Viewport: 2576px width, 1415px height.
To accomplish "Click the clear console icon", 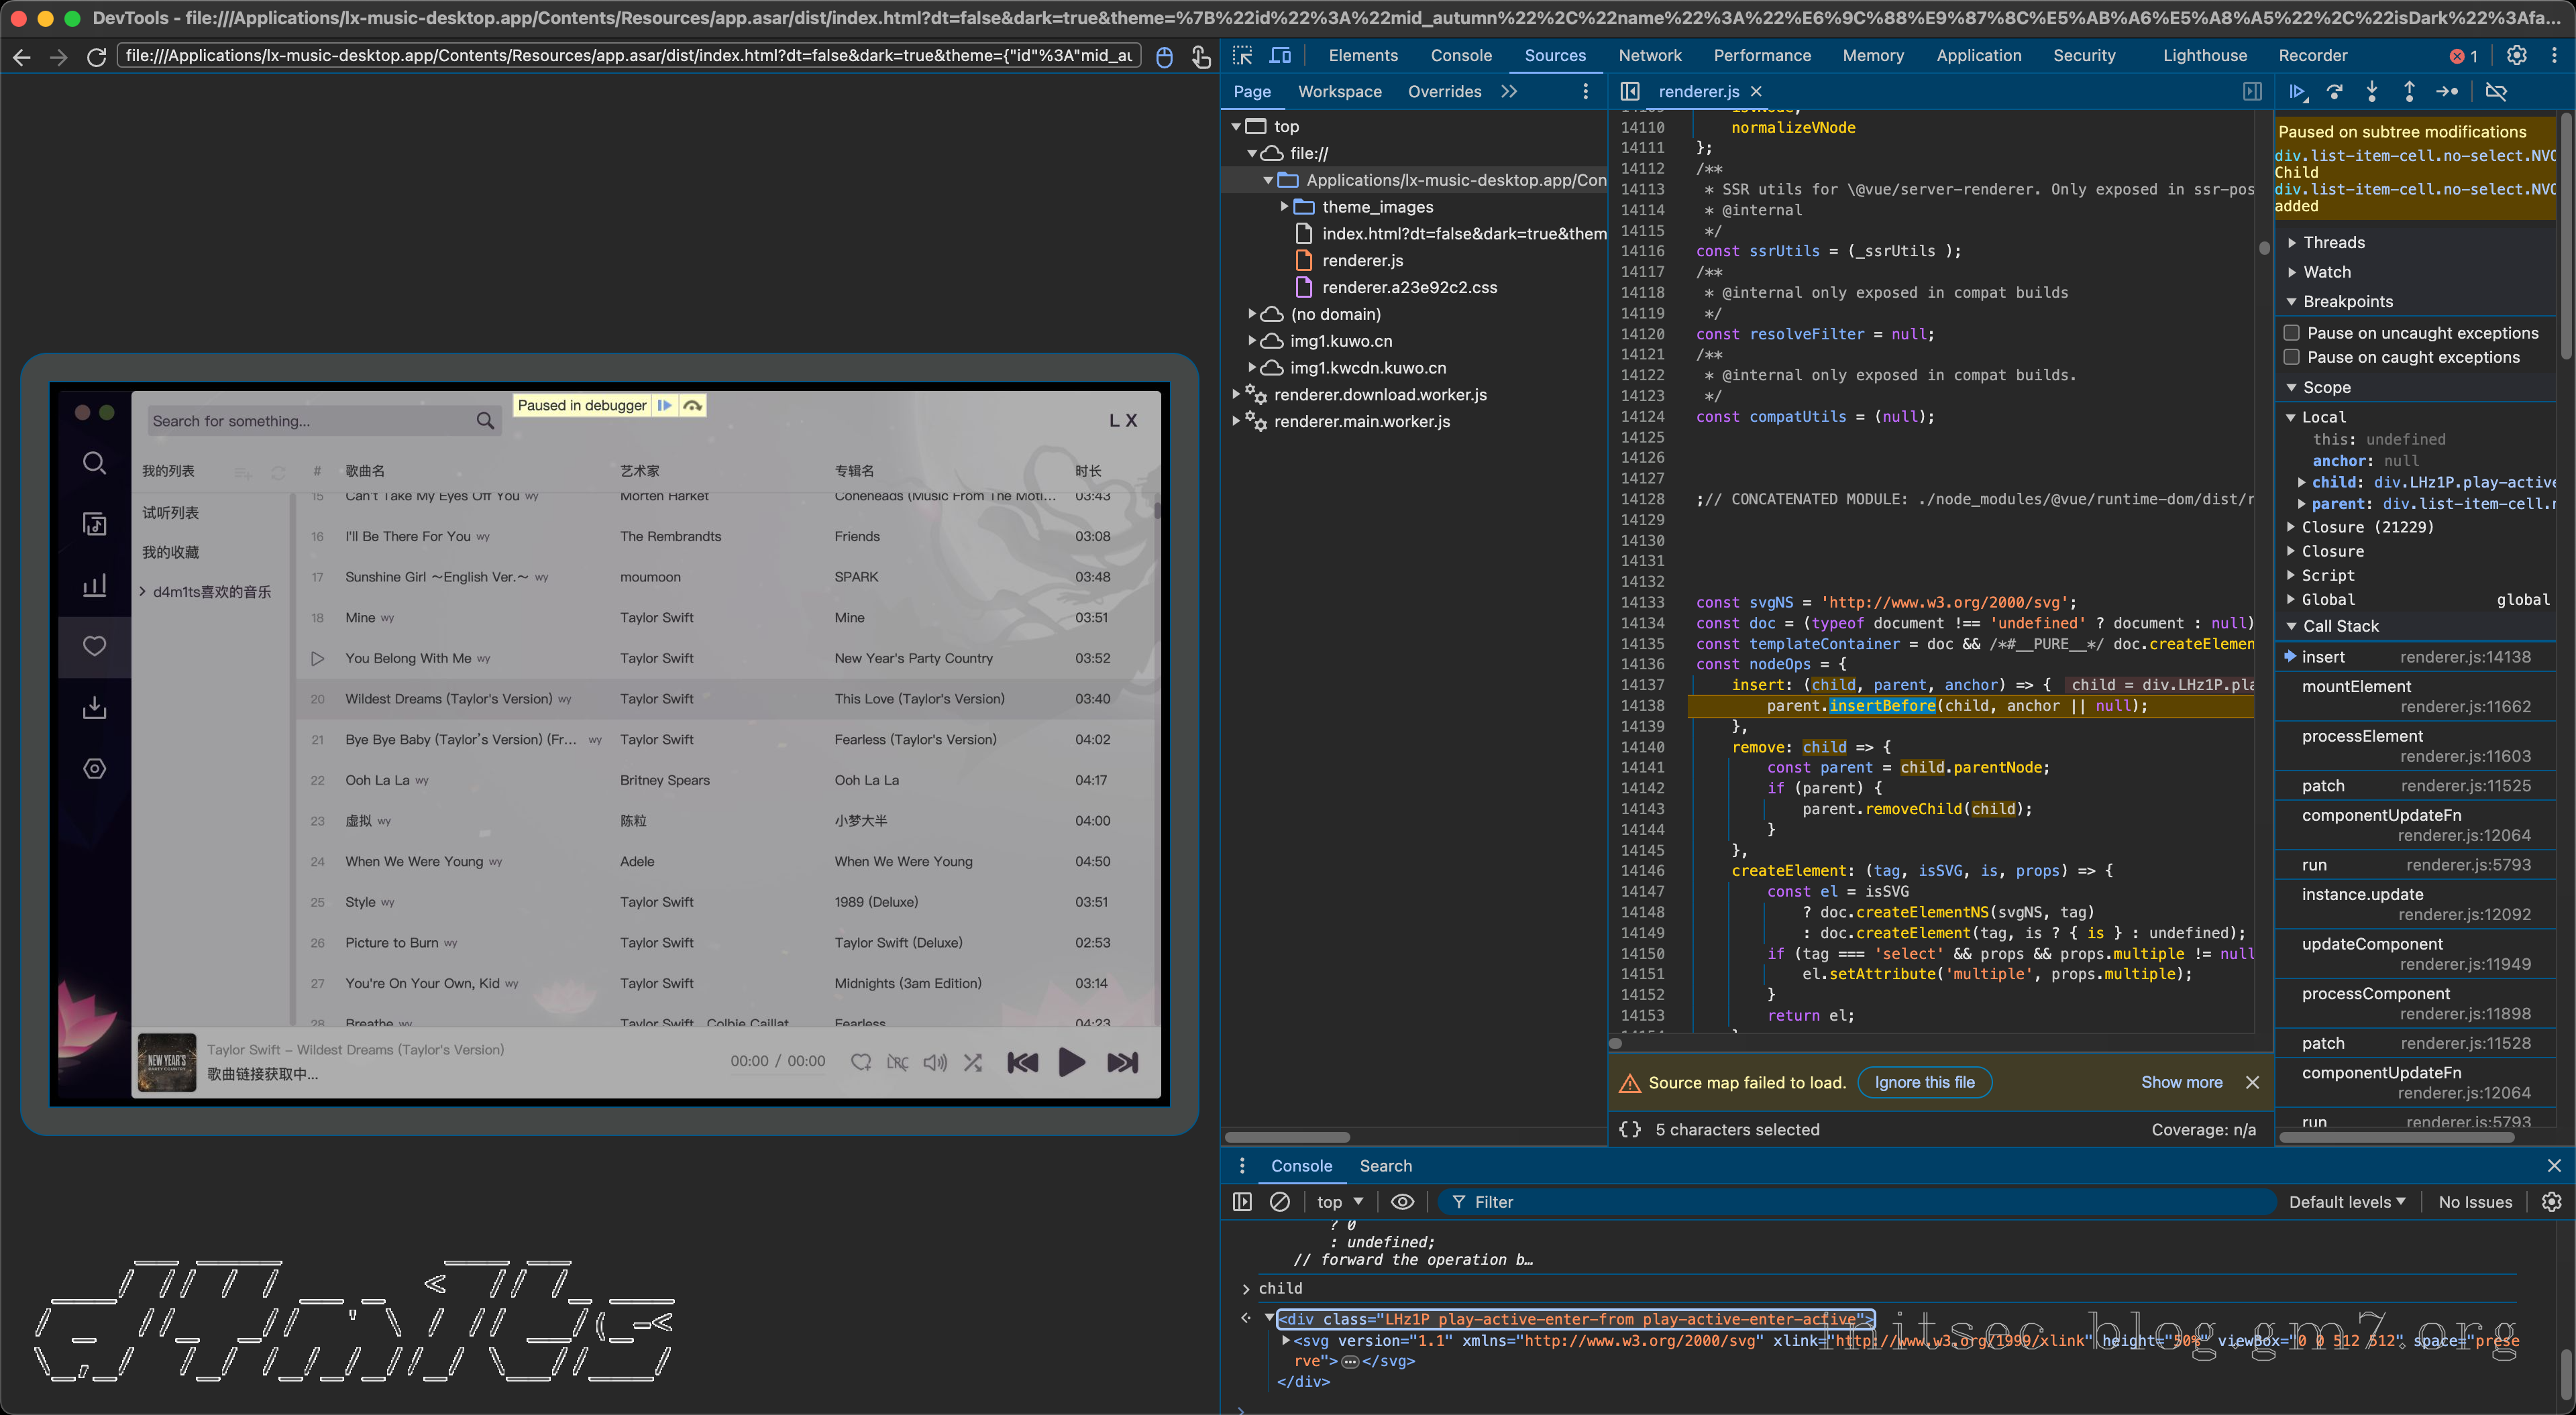I will 1279,1202.
